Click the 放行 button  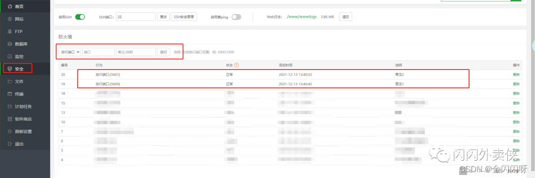coord(163,52)
